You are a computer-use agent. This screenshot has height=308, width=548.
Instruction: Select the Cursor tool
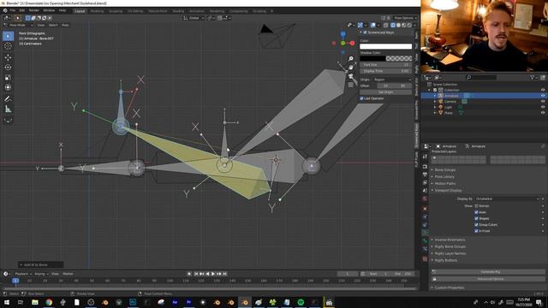coord(8,46)
